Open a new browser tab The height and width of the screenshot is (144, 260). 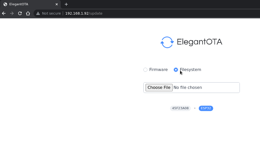[x=66, y=4]
